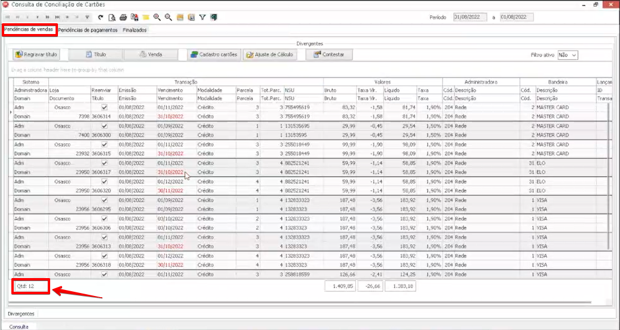Click the Regravar título button

point(36,54)
